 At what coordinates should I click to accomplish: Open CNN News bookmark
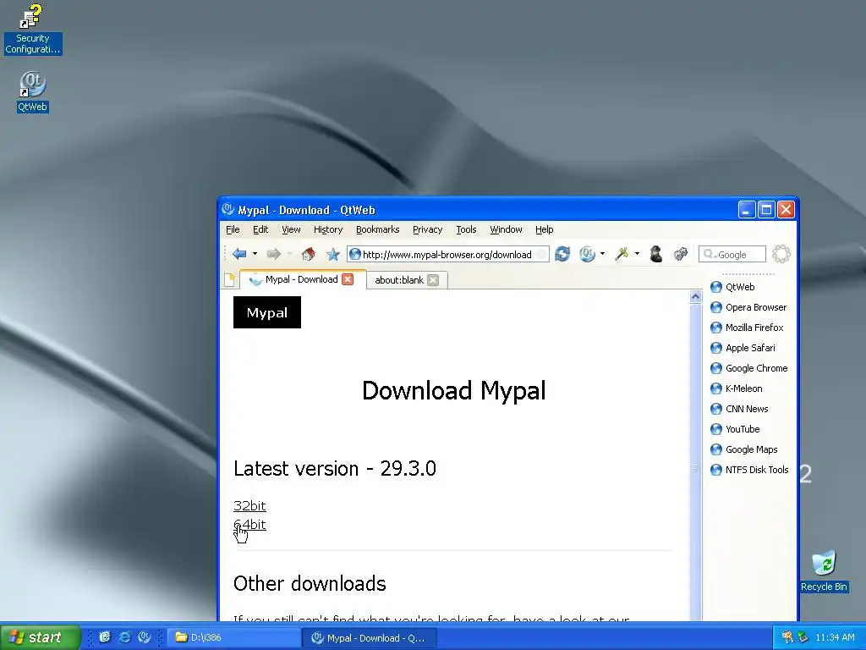pyautogui.click(x=739, y=409)
